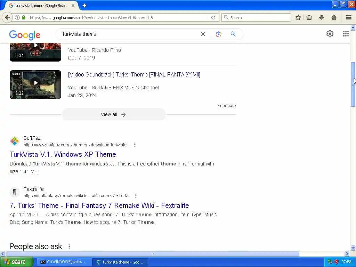Click the vertical scrollbar up arrow
The width and height of the screenshot is (356, 267).
353,28
